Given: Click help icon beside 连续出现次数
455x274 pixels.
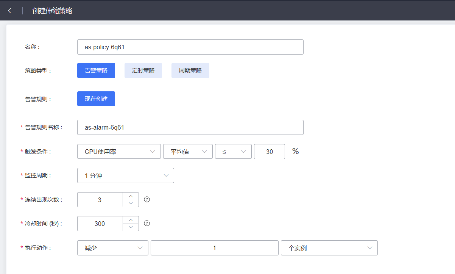Looking at the screenshot, I should pos(147,199).
